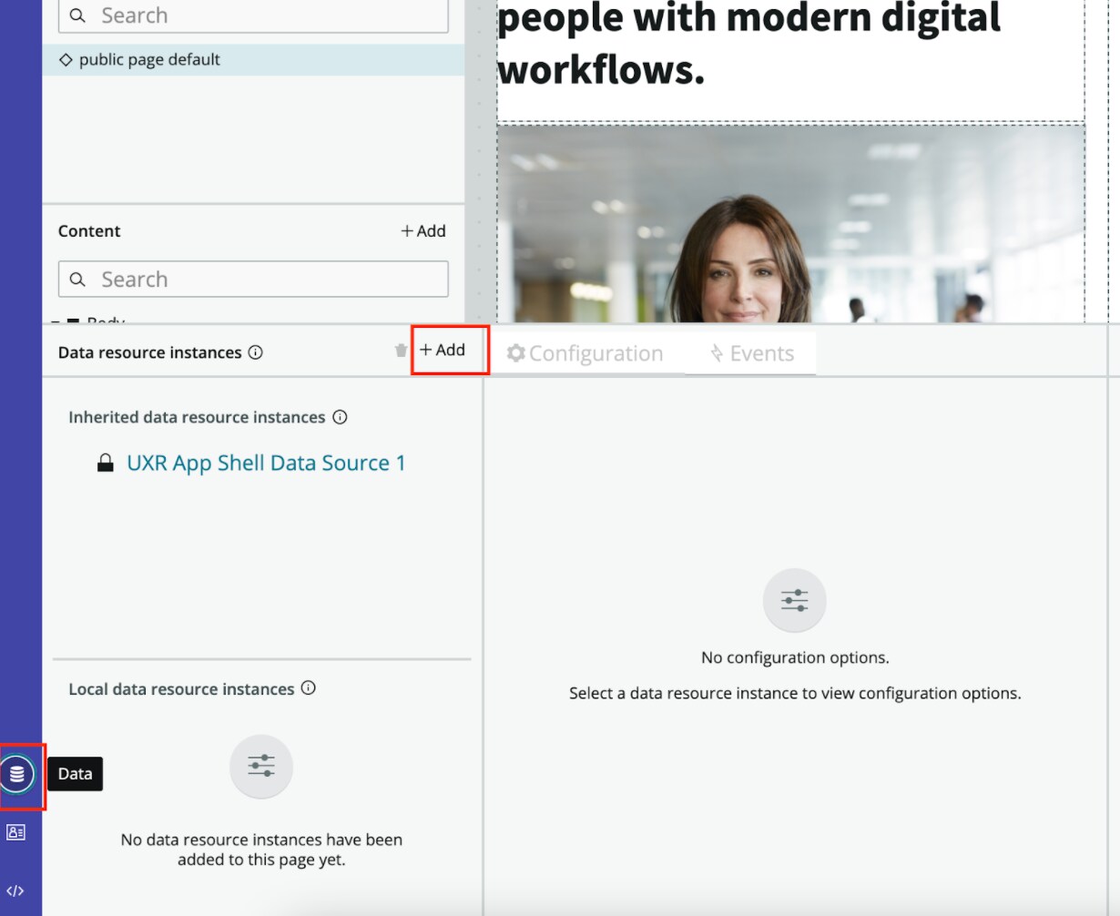The width and height of the screenshot is (1120, 916).
Task: Click the sliders icon above No configuration options
Action: (794, 599)
